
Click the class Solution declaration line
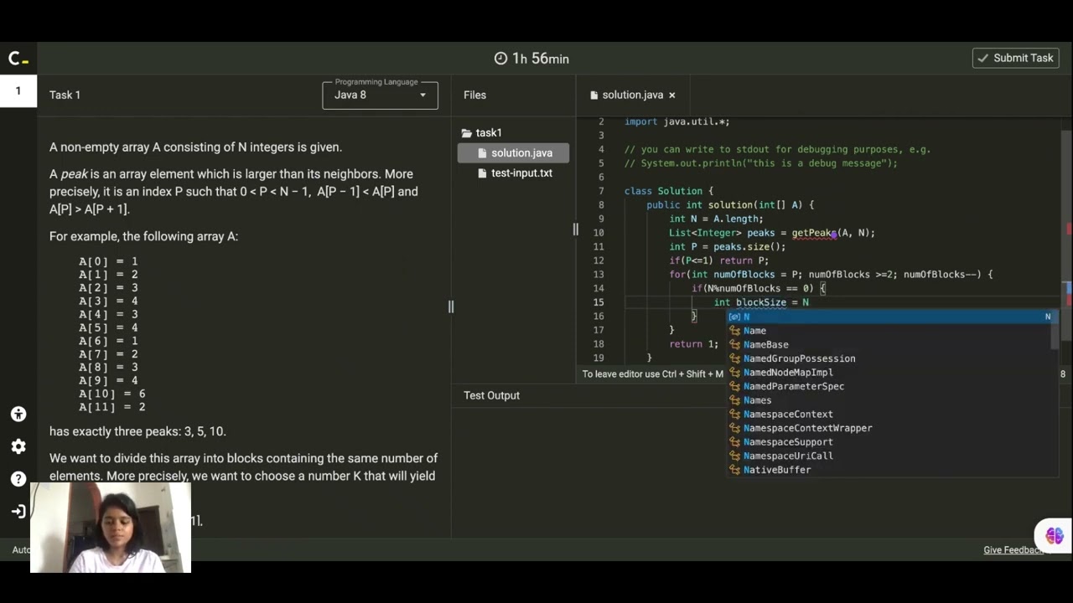[669, 191]
